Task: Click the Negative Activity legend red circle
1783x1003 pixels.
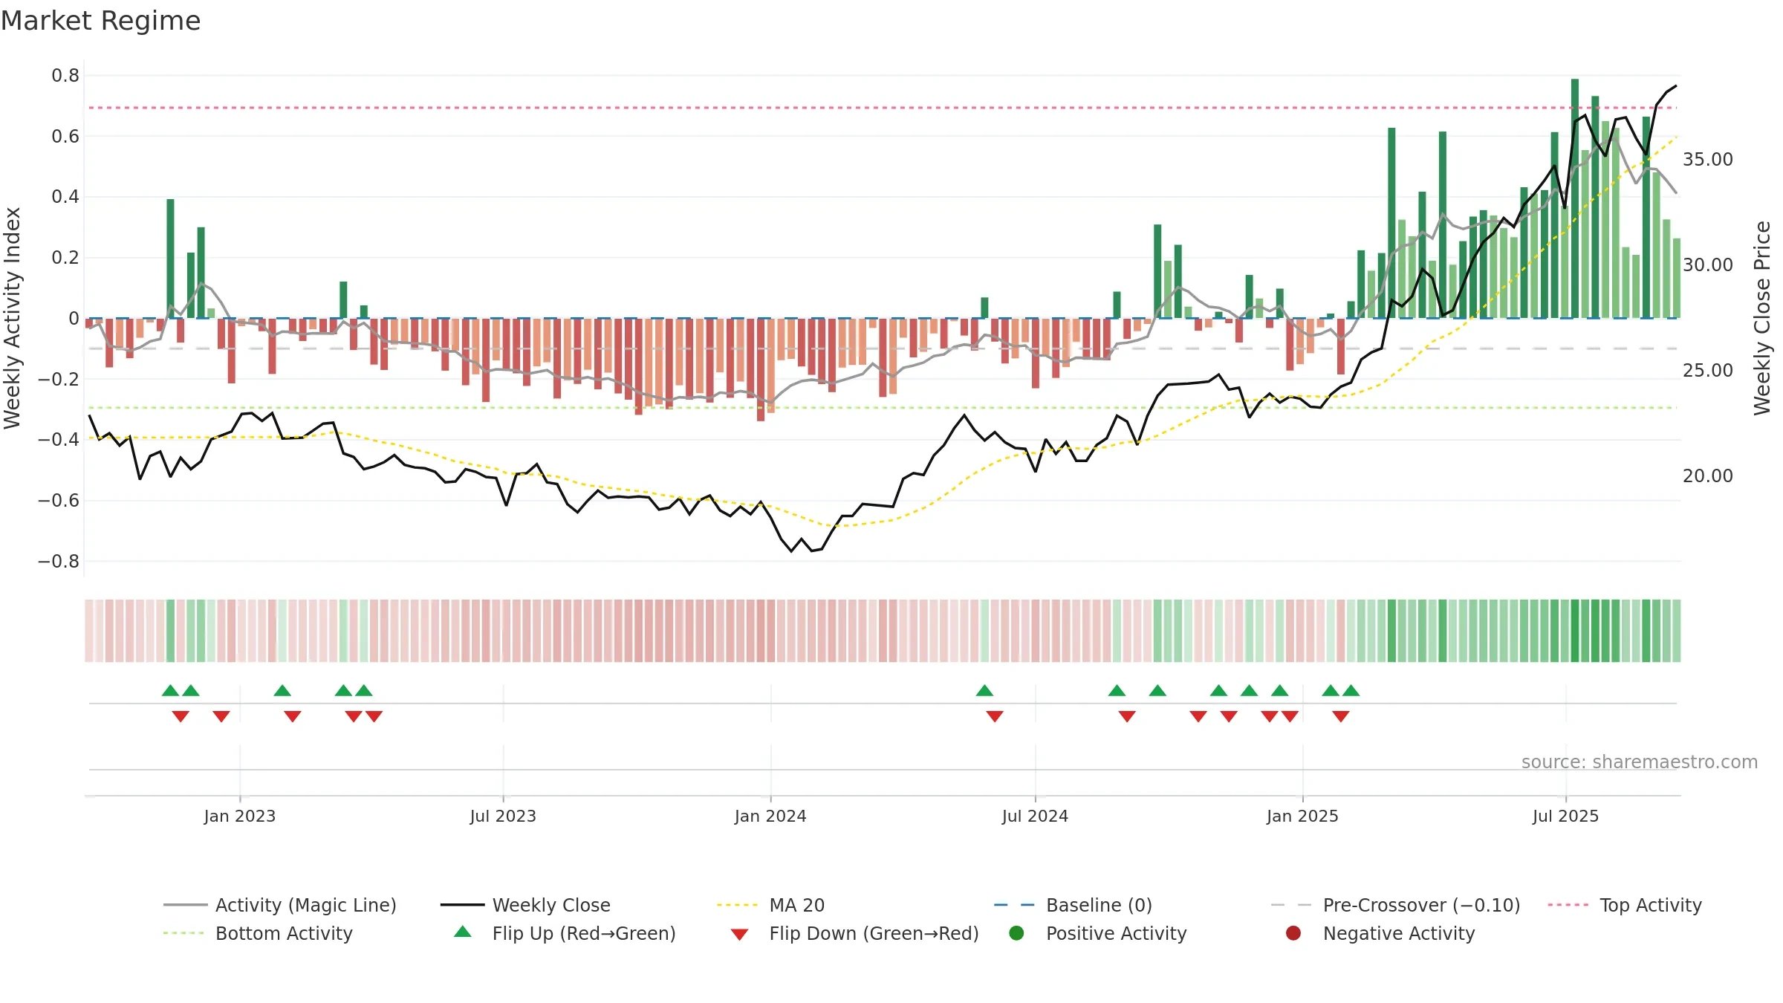Action: tap(1293, 932)
